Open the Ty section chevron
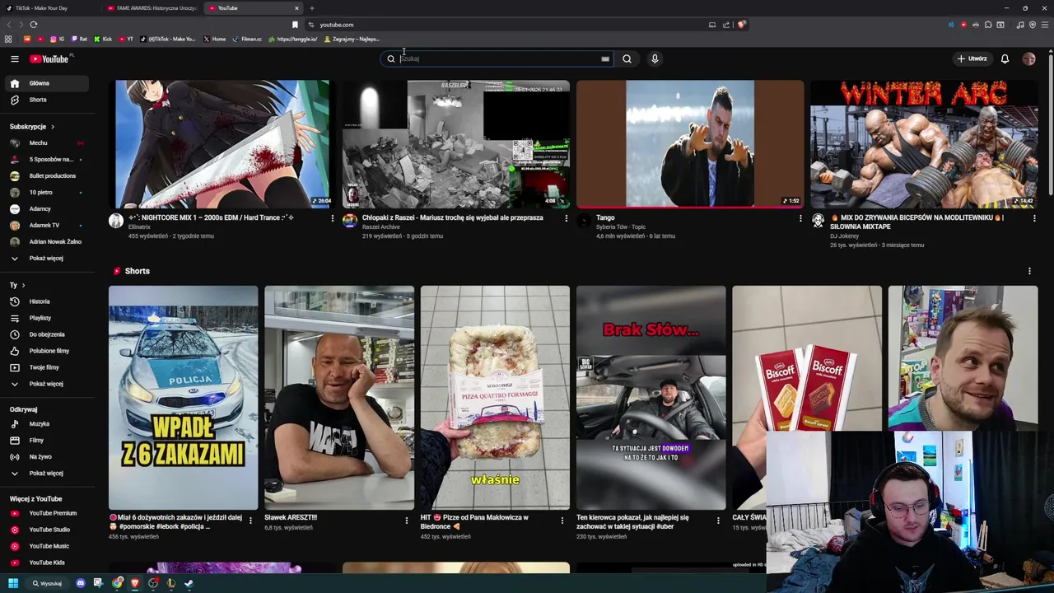Viewport: 1054px width, 593px height. 23,285
